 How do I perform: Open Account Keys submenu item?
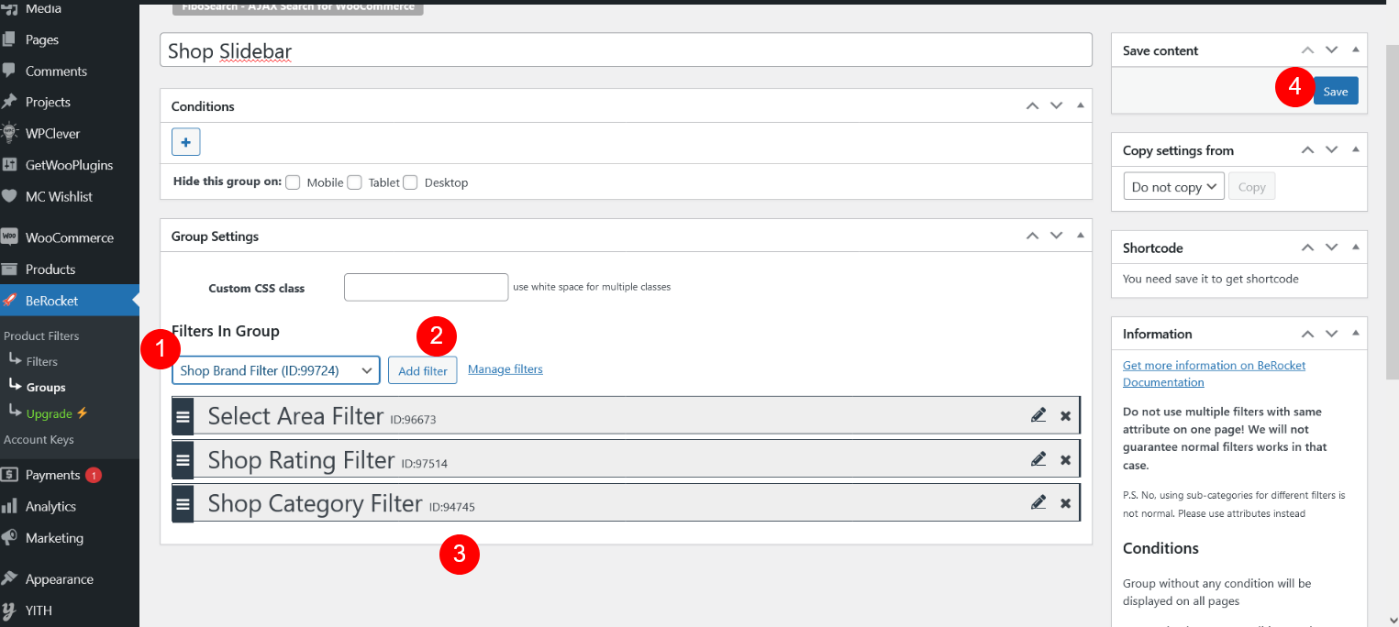(x=39, y=439)
